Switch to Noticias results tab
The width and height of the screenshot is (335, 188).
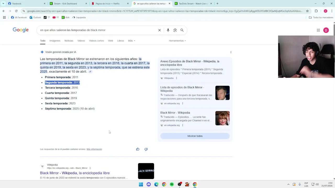click(69, 41)
